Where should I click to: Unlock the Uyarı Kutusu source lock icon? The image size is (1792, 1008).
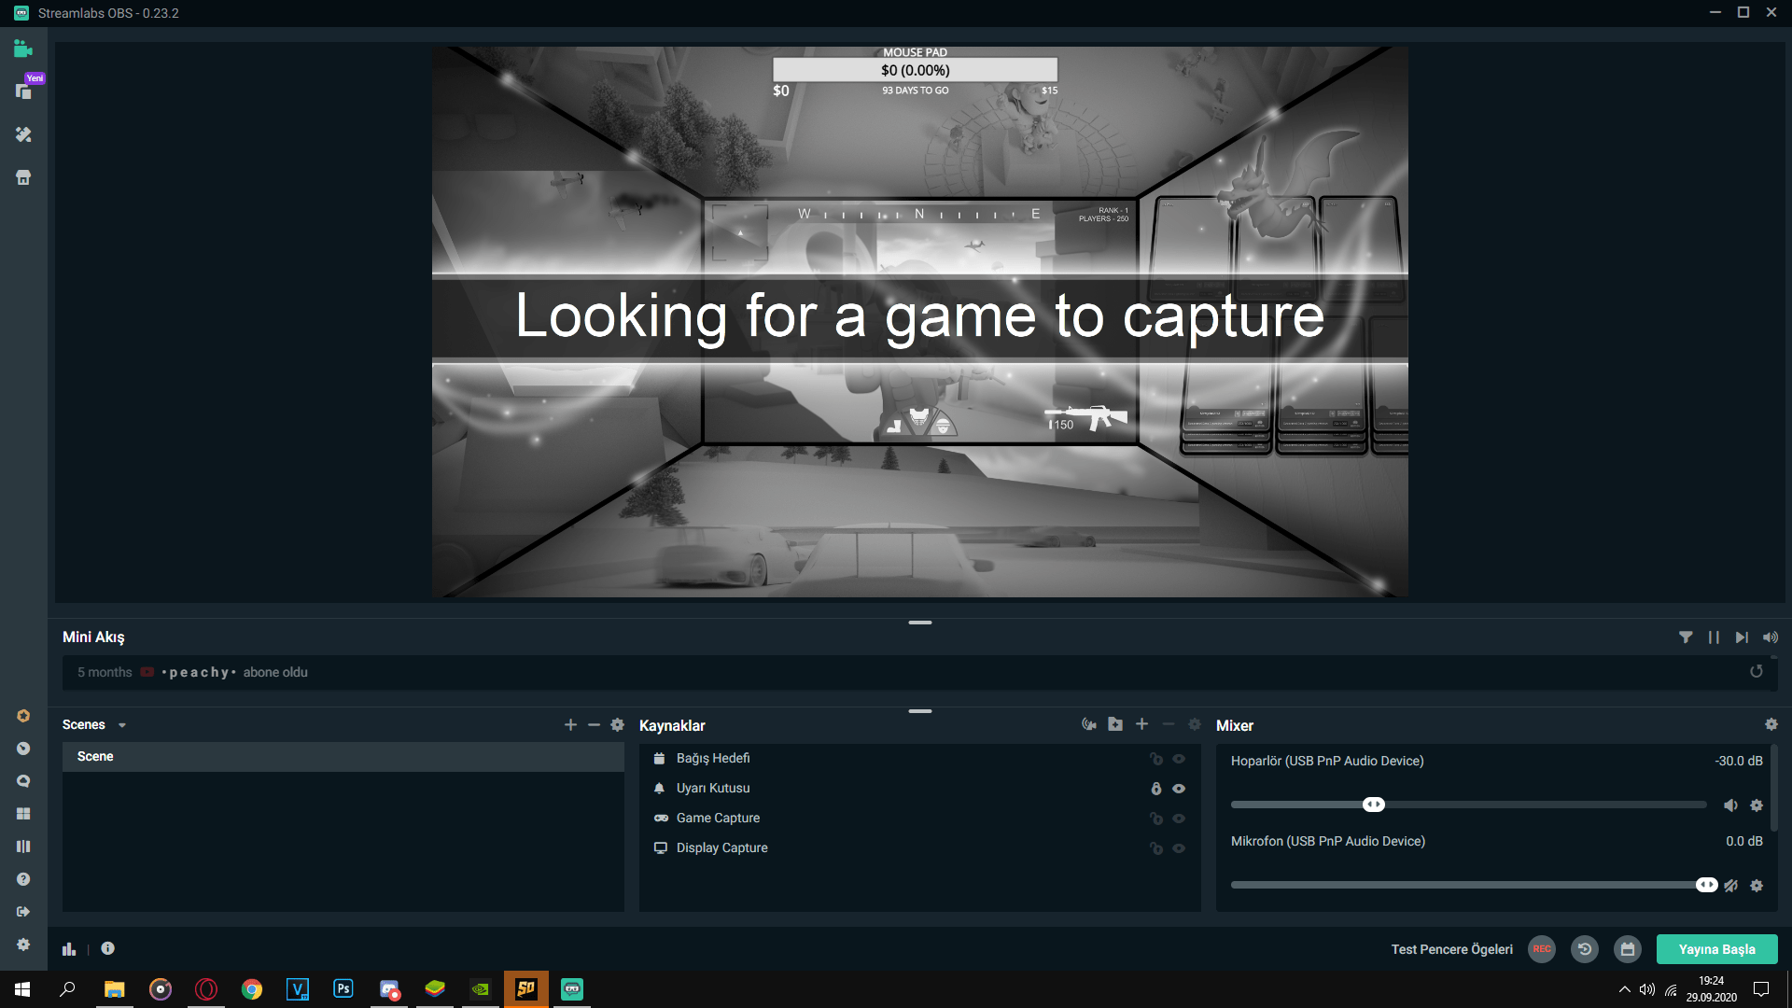coord(1156,789)
